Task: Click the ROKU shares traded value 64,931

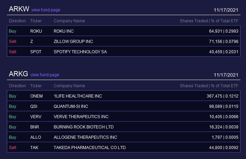Action: coord(216,31)
